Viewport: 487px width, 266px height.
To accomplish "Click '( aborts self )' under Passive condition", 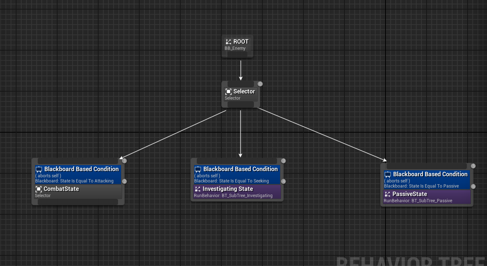I will point(397,181).
